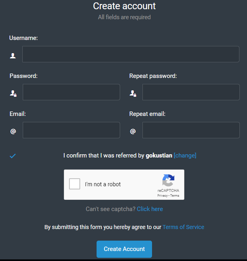Focus the Repeat password input field

(191, 92)
